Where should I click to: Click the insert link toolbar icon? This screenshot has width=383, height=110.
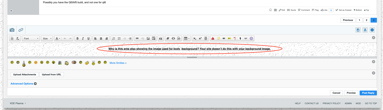tap(137, 38)
